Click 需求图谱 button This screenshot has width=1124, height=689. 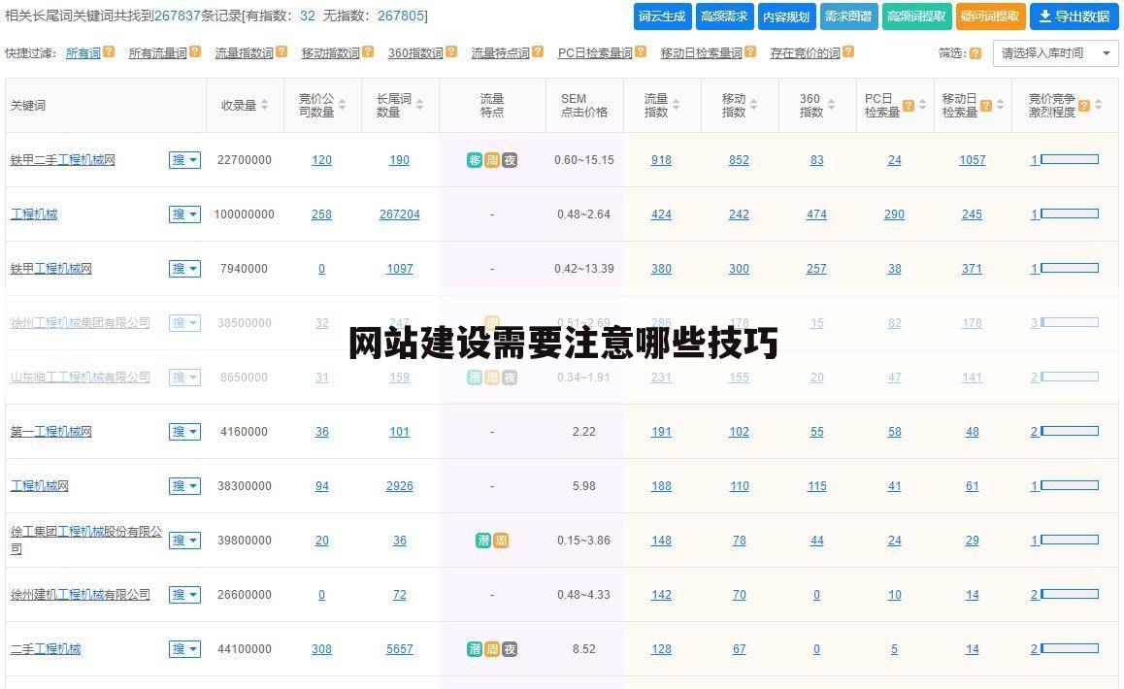click(848, 16)
